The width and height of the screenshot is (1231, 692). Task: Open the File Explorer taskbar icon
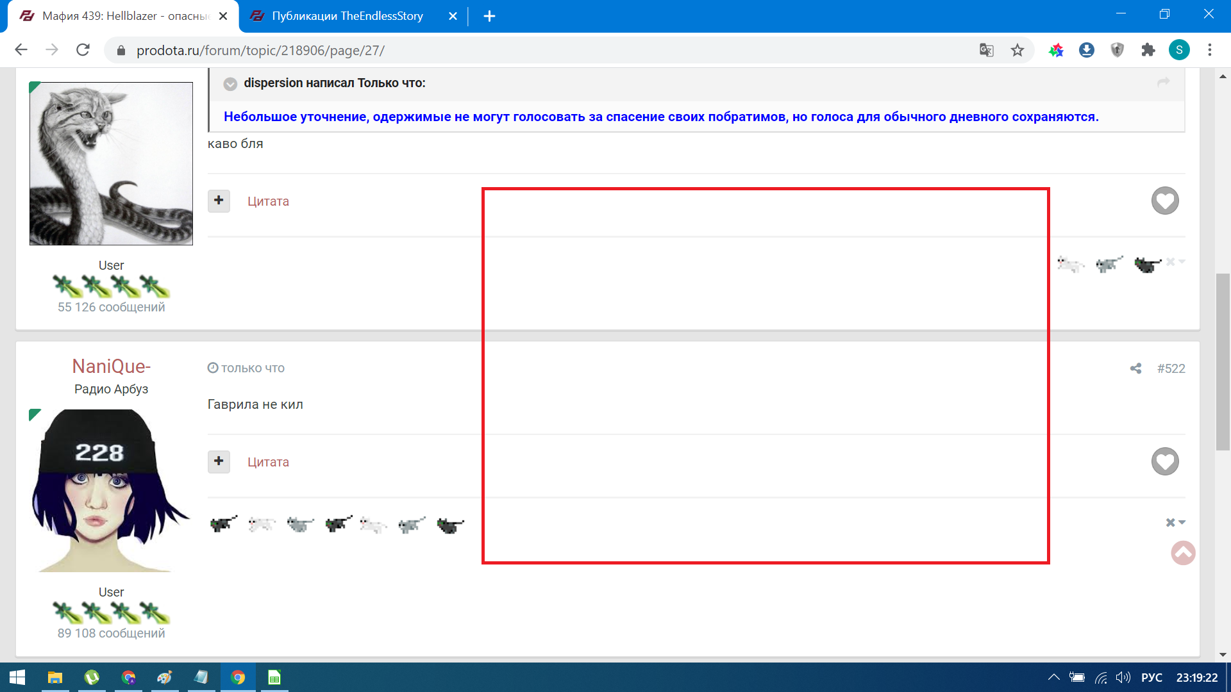pyautogui.click(x=55, y=677)
